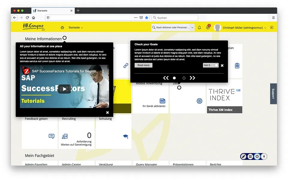Tick the Got it checkbox
This screenshot has width=288, height=180.
click(x=216, y=65)
